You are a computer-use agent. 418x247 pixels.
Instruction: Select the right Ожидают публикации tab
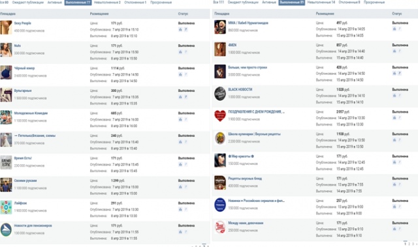pyautogui.click(x=243, y=3)
